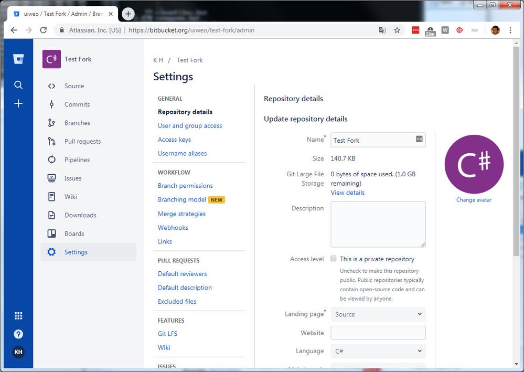Go back with browser back arrow
Viewport: 524px width, 372px height.
point(14,30)
